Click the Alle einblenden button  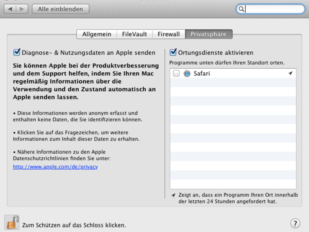tap(61, 9)
